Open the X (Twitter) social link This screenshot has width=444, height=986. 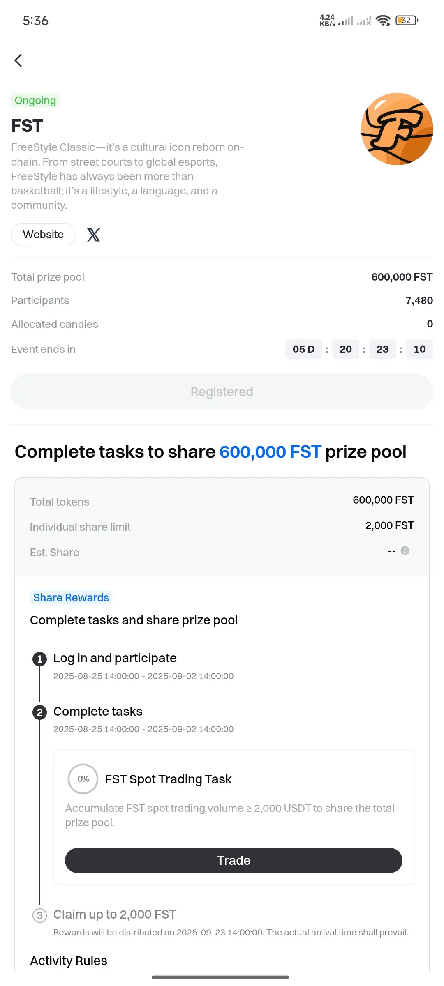click(x=94, y=235)
